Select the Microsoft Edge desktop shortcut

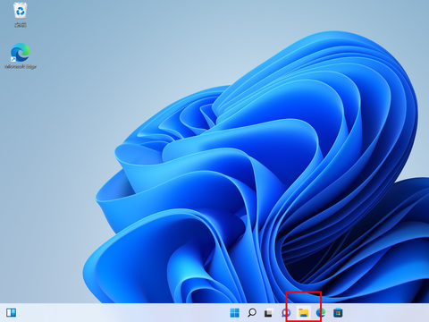[x=21, y=56]
